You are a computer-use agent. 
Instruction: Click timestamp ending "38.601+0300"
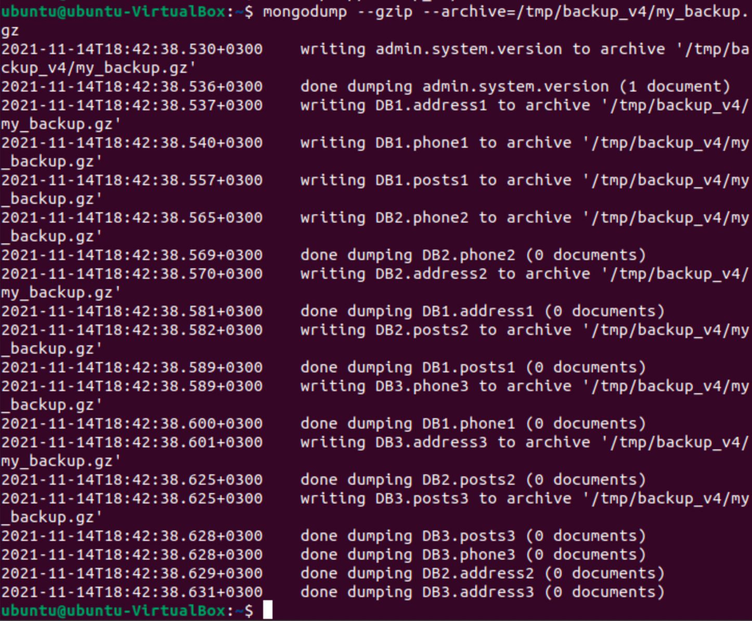pos(132,442)
